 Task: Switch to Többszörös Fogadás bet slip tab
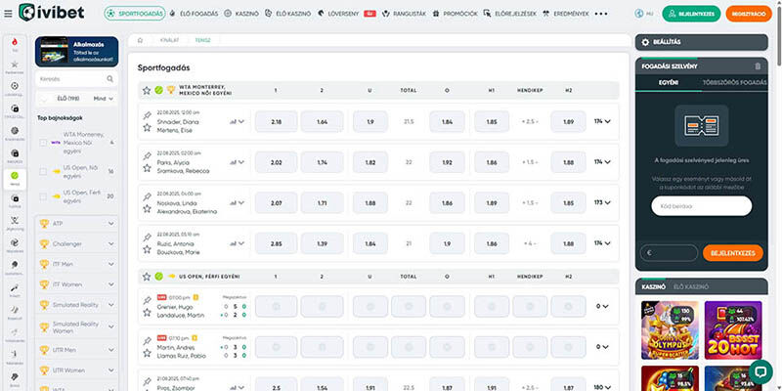pos(734,82)
